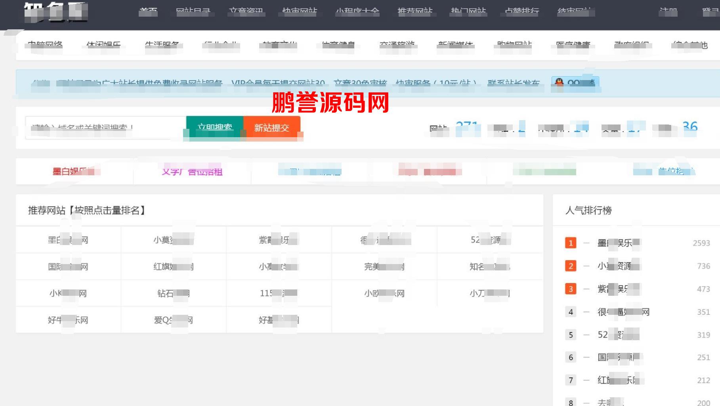Viewport: 720px width, 406px height.
Task: Select the 生活服务 category
Action: [x=162, y=46]
